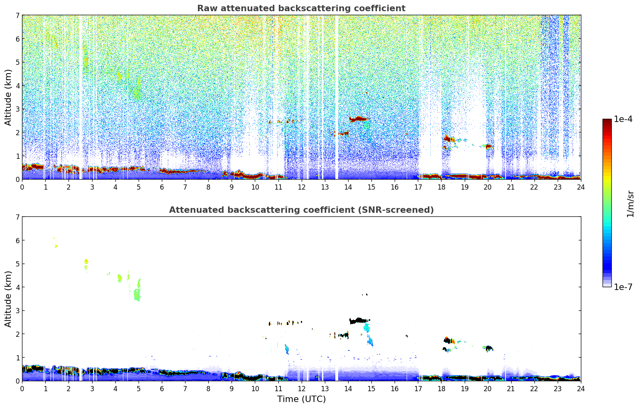Click the "Raw attenuated backscattering coefficient" title
Viewport: 639px width, 408px height.
pyautogui.click(x=301, y=8)
